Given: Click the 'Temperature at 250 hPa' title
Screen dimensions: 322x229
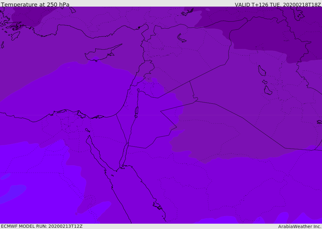Looking at the screenshot, I should click(x=35, y=4).
